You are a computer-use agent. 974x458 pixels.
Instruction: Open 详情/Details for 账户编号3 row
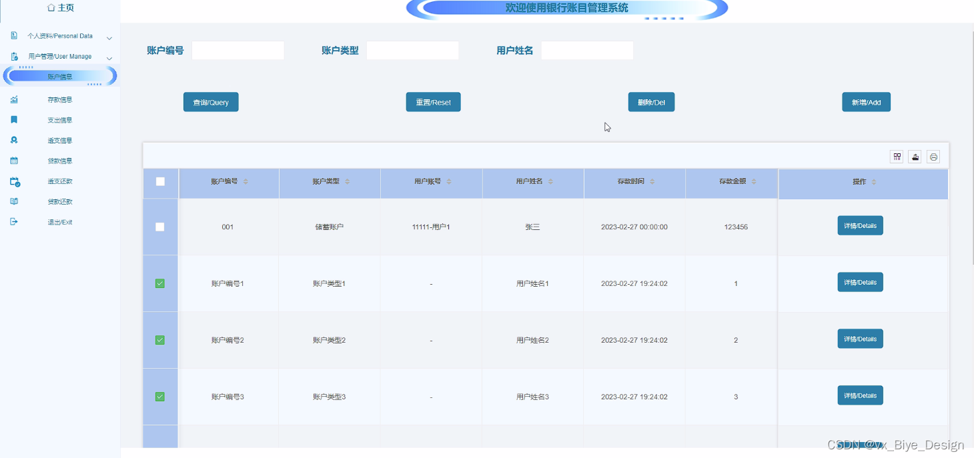tap(861, 396)
